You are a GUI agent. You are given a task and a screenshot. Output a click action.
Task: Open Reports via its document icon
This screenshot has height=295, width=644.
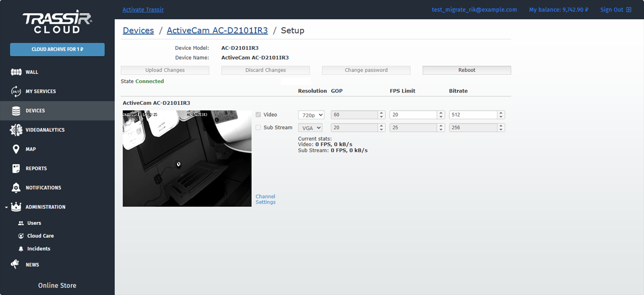[16, 169]
